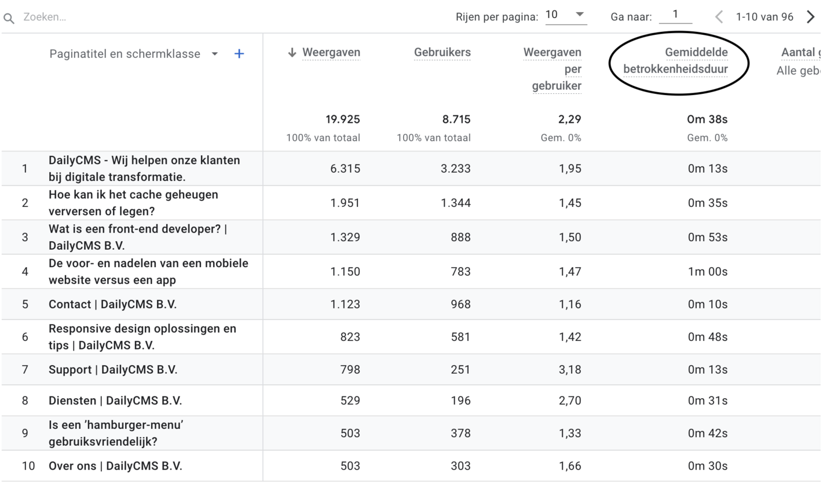Click the hamburger-menu gebruiksvriendelijk row
This screenshot has width=834, height=495.
116,433
